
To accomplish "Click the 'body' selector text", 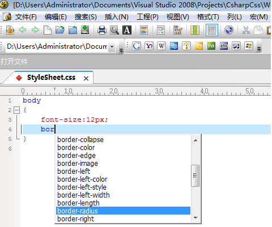I will (x=32, y=100).
